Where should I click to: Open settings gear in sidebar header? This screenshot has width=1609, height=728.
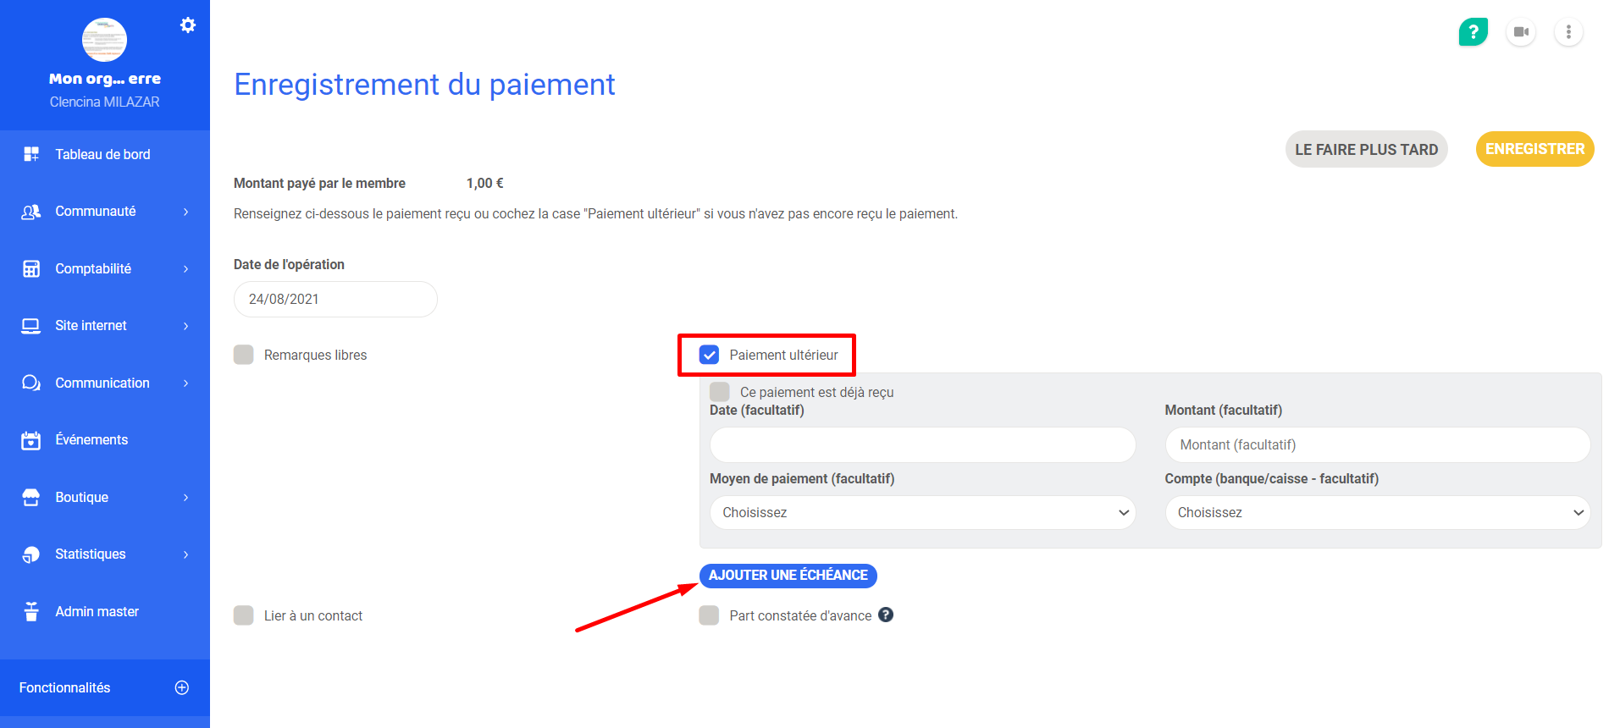[188, 25]
